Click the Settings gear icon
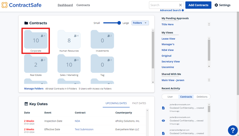Image resolution: width=239 pixels, height=136 pixels. point(216,5)
